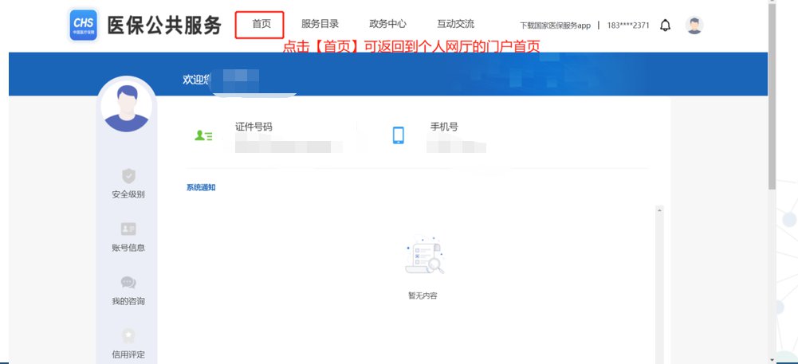Switch to the 互动交流 menu
Image resolution: width=798 pixels, height=364 pixels.
pyautogui.click(x=455, y=24)
